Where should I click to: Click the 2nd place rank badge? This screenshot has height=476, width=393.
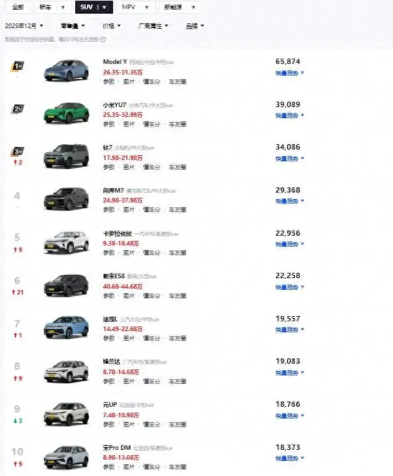[18, 108]
